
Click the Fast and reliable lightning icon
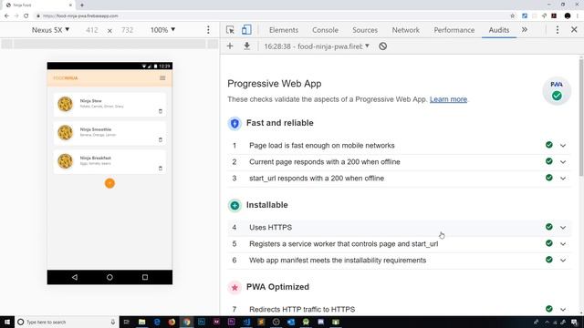point(235,123)
